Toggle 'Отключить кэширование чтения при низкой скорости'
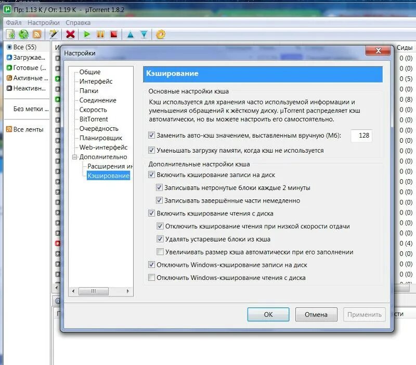The width and height of the screenshot is (416, 365). pyautogui.click(x=160, y=226)
